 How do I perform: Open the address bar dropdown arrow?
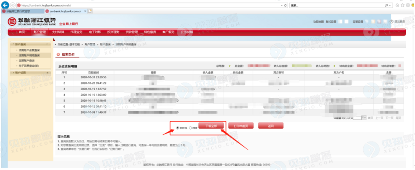[x=281, y=5]
